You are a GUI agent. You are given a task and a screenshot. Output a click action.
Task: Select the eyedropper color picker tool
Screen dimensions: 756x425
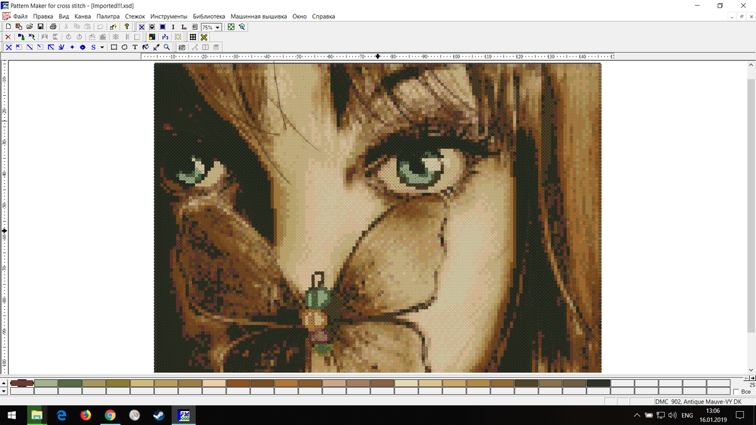156,47
